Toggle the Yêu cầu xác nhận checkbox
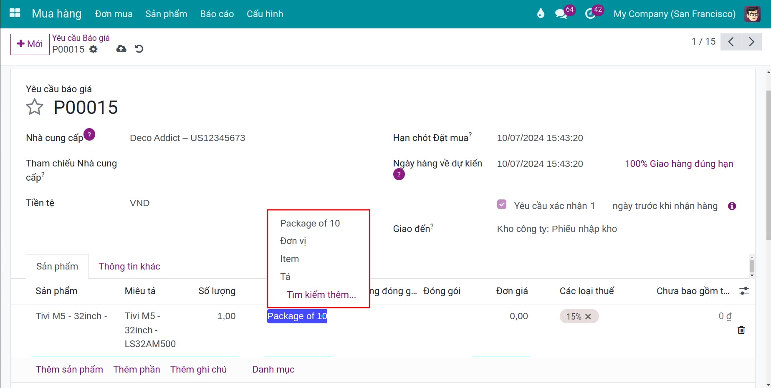 pyautogui.click(x=502, y=204)
